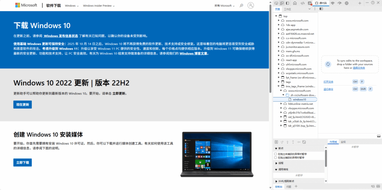Open the Elements panel code brackets icon
382x190 pixels.
tap(302, 3)
